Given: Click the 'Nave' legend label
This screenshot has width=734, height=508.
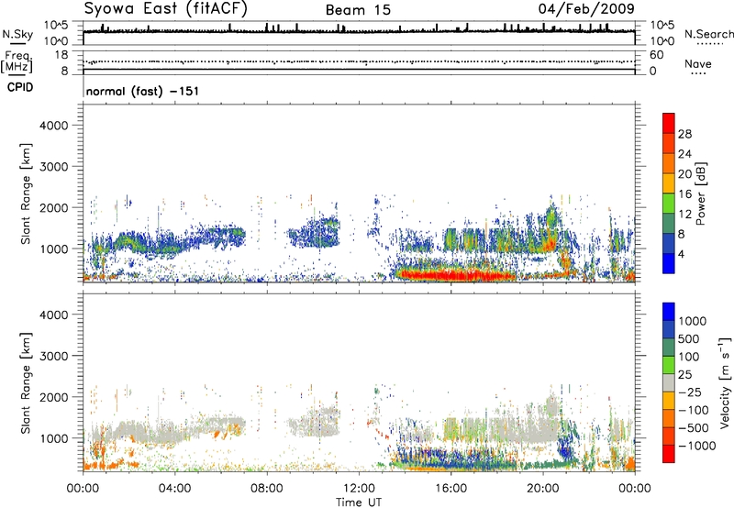Looking at the screenshot, I should pyautogui.click(x=698, y=63).
